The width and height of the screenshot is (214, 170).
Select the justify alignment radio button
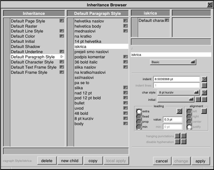[x=189, y=127]
